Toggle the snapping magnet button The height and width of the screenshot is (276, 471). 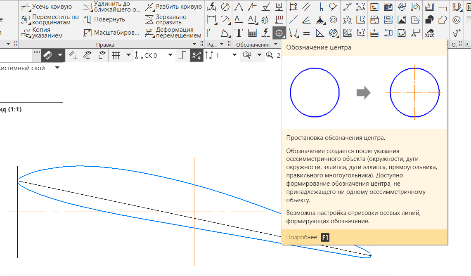[48, 55]
